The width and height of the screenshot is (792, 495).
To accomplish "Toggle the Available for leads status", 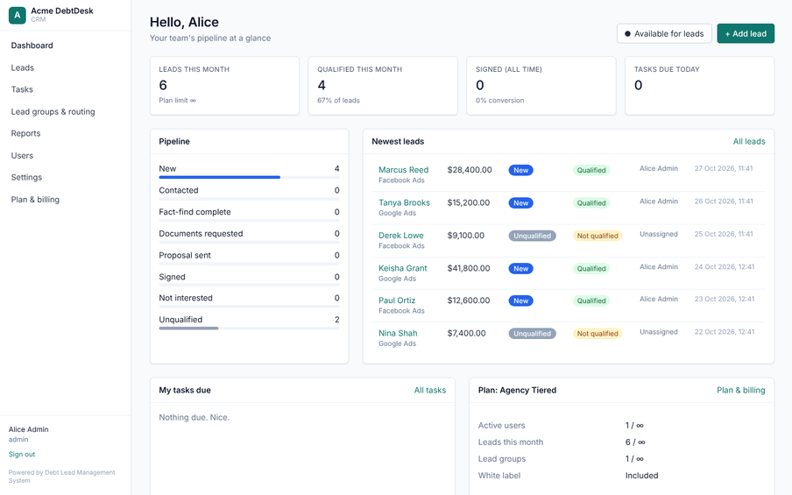I will click(x=664, y=33).
